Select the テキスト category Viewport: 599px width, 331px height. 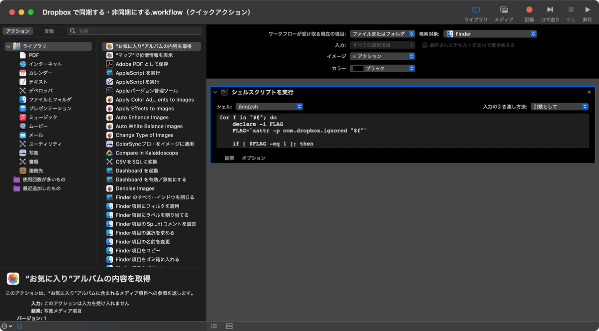pyautogui.click(x=38, y=82)
